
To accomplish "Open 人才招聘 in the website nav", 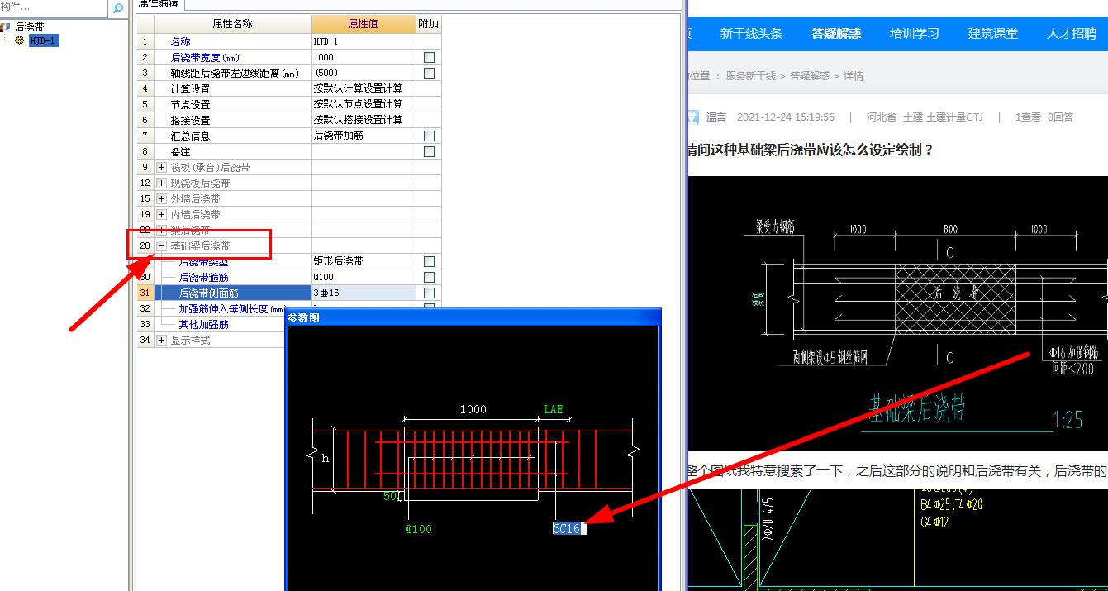I will [x=1072, y=34].
